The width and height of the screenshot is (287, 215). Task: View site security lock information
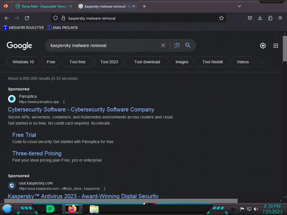click(x=63, y=18)
